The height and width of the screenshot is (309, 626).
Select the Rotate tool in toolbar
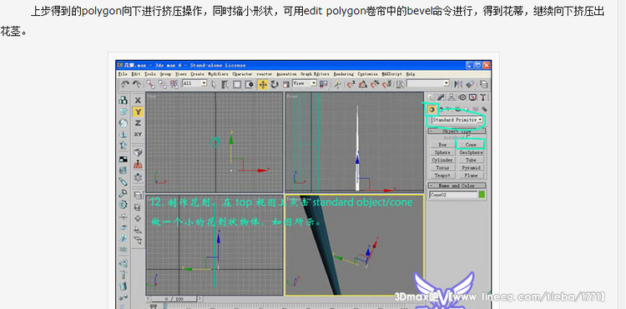[x=275, y=84]
